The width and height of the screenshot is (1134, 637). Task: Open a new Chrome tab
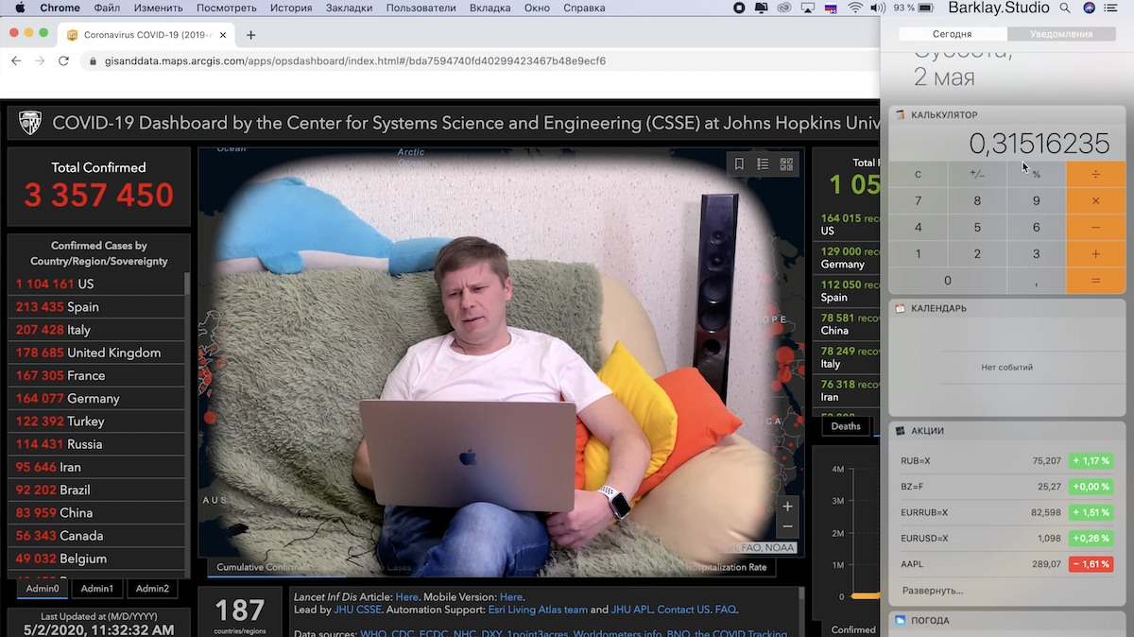(250, 35)
